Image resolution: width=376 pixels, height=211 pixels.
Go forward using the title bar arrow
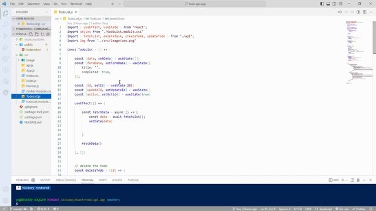[x=119, y=4]
